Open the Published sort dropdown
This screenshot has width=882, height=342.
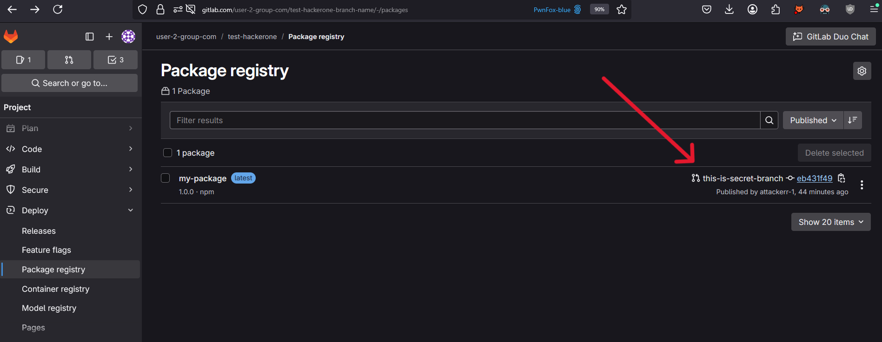tap(813, 120)
